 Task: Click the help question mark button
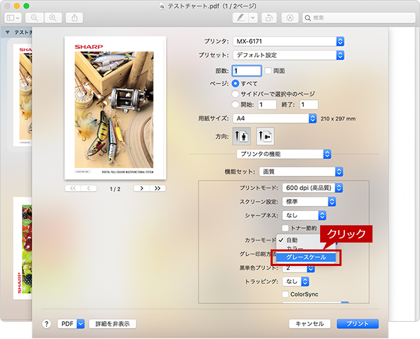pos(47,323)
